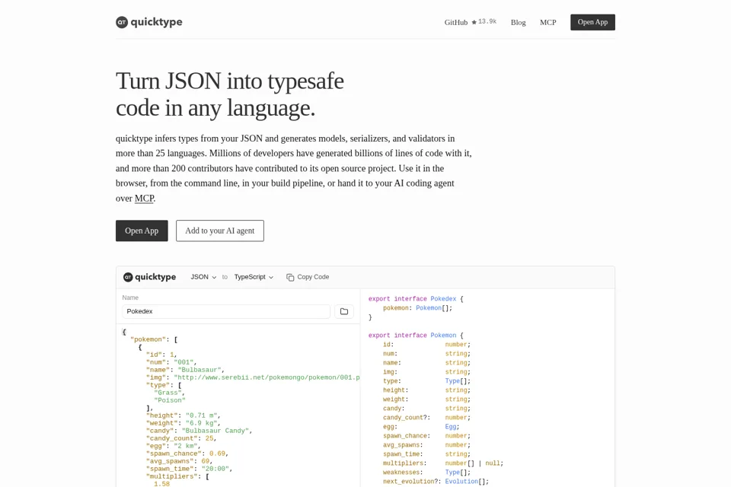Image resolution: width=731 pixels, height=487 pixels.
Task: Click the "Poison" type value
Action: click(x=170, y=399)
